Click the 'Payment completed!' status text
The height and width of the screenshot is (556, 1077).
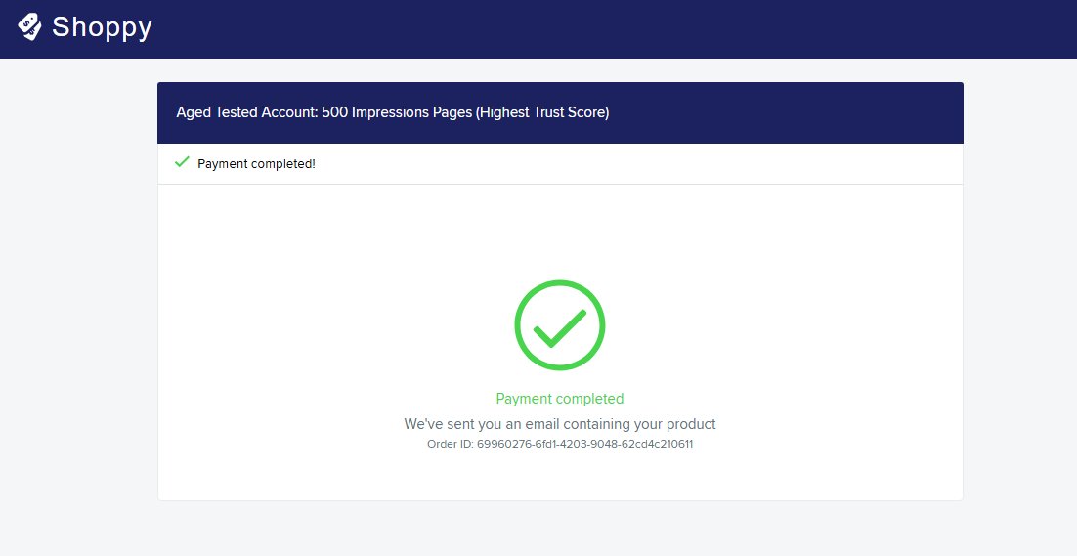256,164
